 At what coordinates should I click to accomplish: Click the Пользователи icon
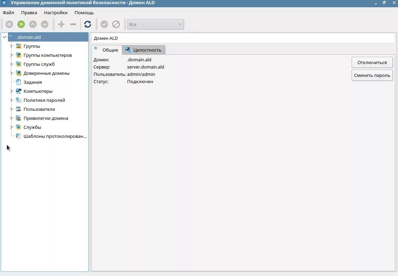(x=18, y=109)
